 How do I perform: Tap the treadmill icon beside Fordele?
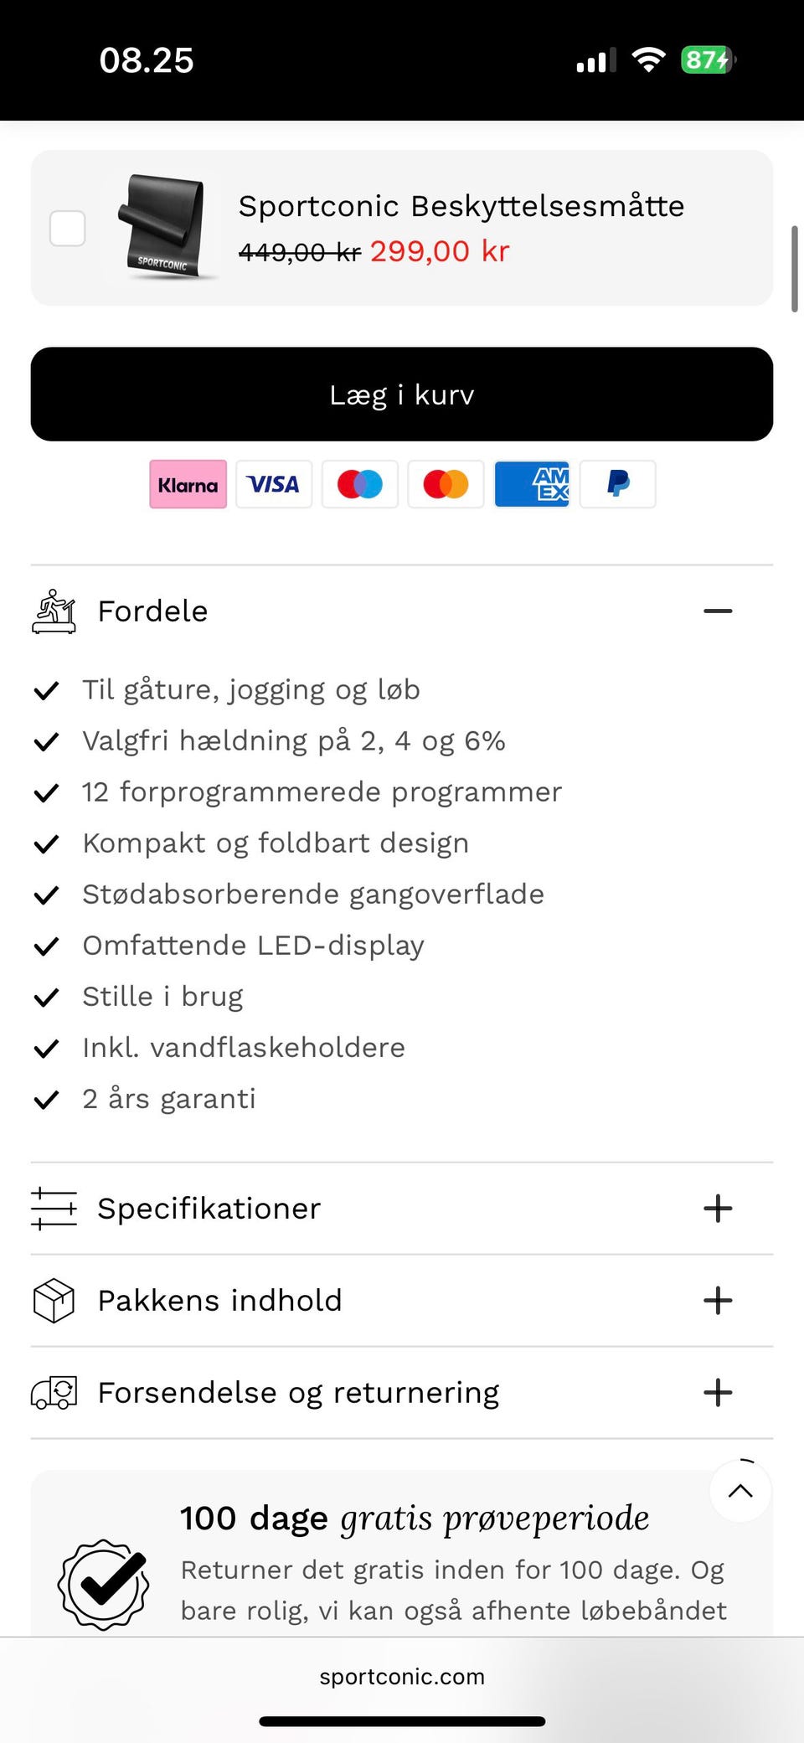(x=54, y=611)
